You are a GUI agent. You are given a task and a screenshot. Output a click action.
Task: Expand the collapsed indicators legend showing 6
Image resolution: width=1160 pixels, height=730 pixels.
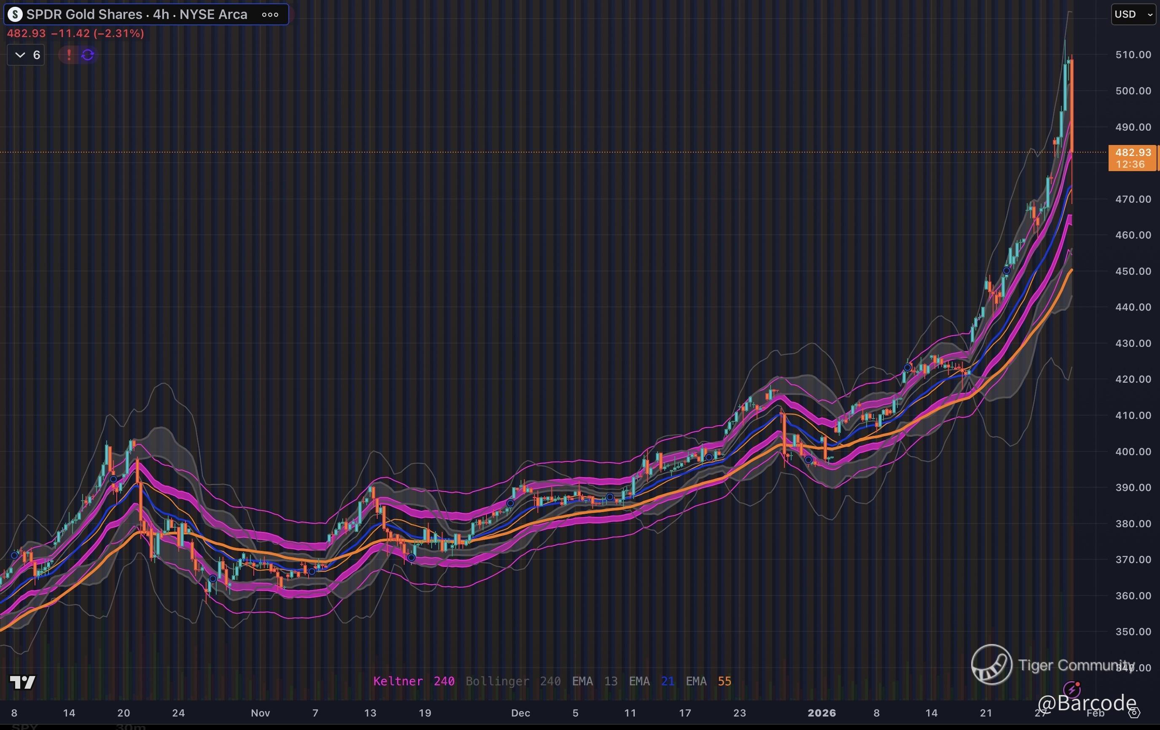[26, 55]
